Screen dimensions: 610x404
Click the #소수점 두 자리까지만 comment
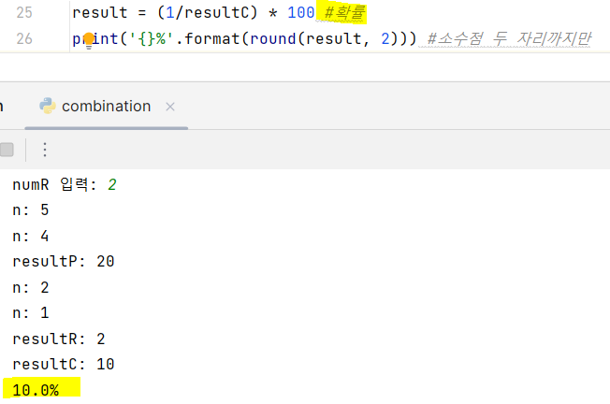tap(509, 38)
